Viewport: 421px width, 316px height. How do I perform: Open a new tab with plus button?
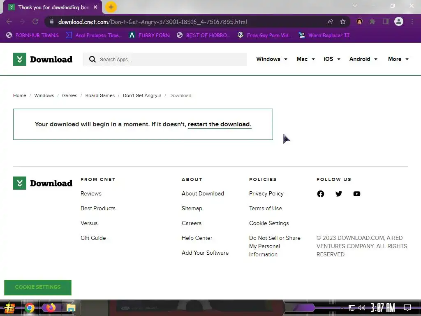pos(111,7)
